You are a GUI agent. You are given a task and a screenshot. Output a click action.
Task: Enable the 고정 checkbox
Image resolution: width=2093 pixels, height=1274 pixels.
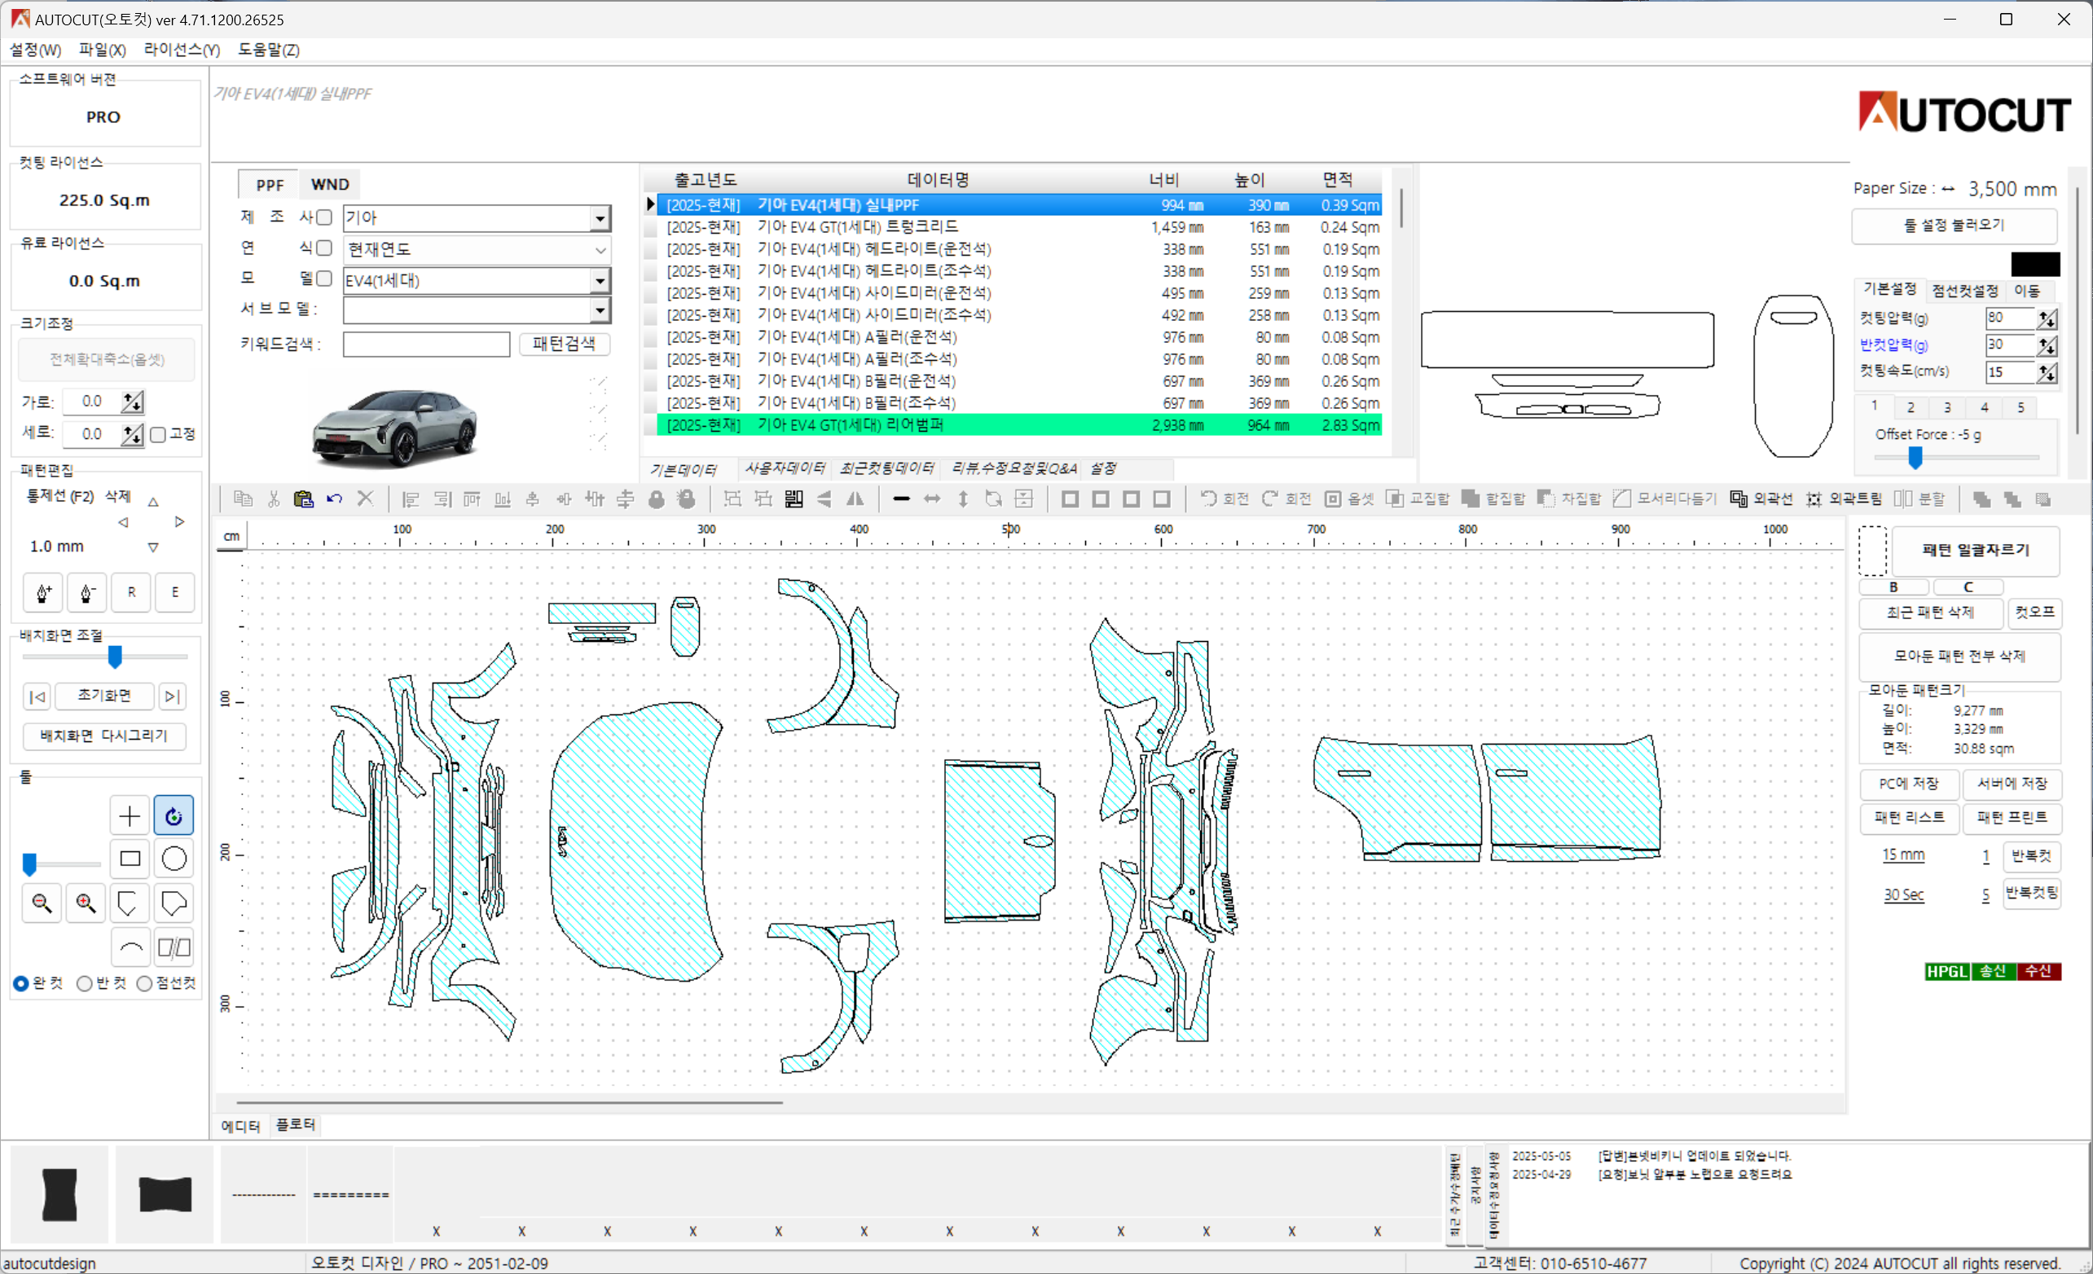pos(158,435)
